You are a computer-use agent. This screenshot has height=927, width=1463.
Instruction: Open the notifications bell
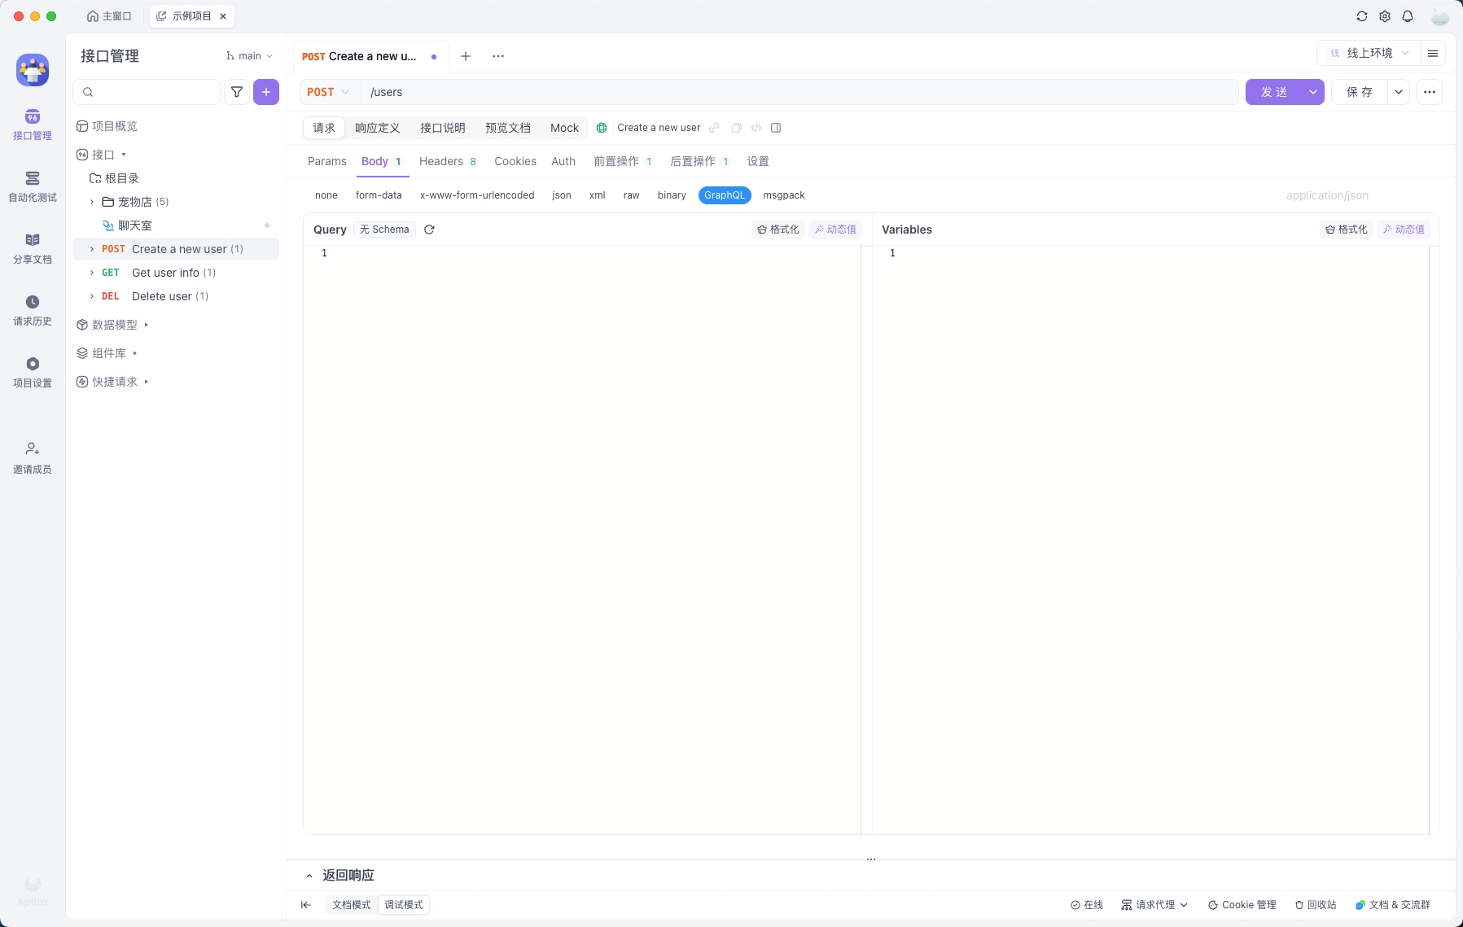click(x=1408, y=16)
